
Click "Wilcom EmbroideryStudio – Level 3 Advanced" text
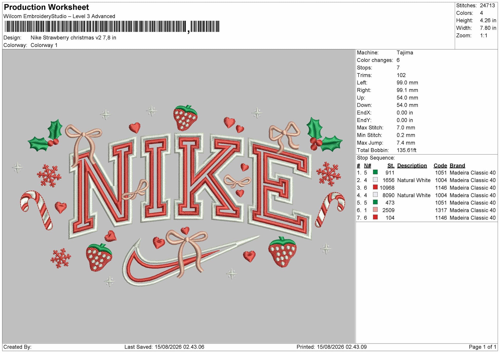pos(59,16)
